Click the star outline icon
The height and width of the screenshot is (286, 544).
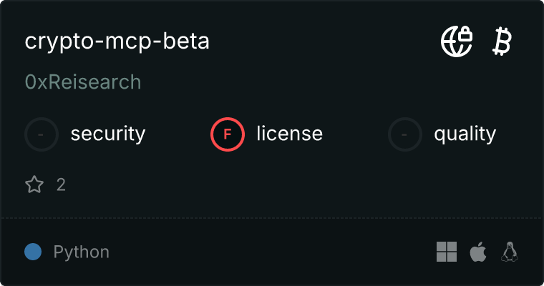(34, 185)
